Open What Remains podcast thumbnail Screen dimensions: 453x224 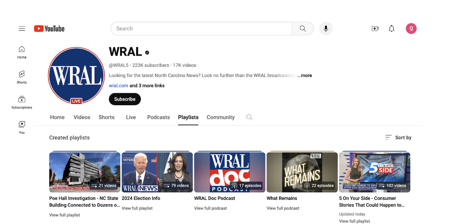pos(302,172)
